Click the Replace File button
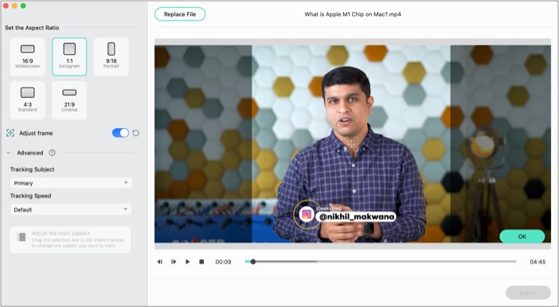 click(180, 14)
